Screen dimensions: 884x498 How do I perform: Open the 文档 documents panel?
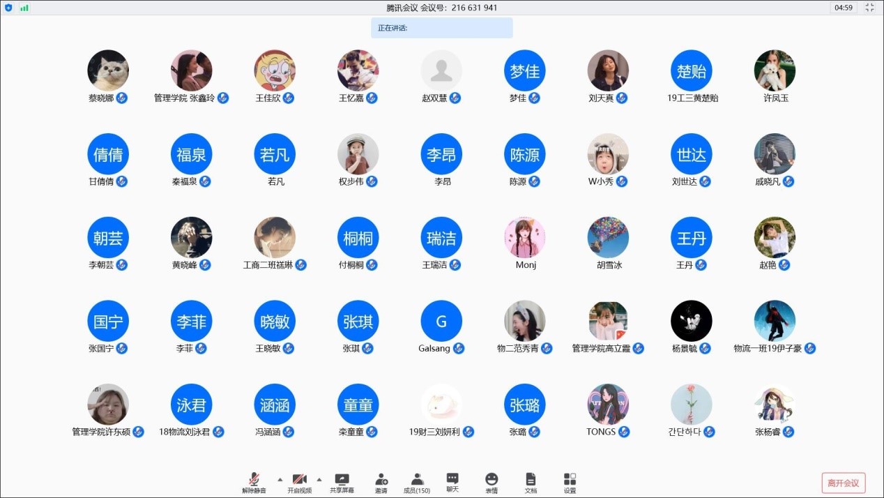[531, 482]
